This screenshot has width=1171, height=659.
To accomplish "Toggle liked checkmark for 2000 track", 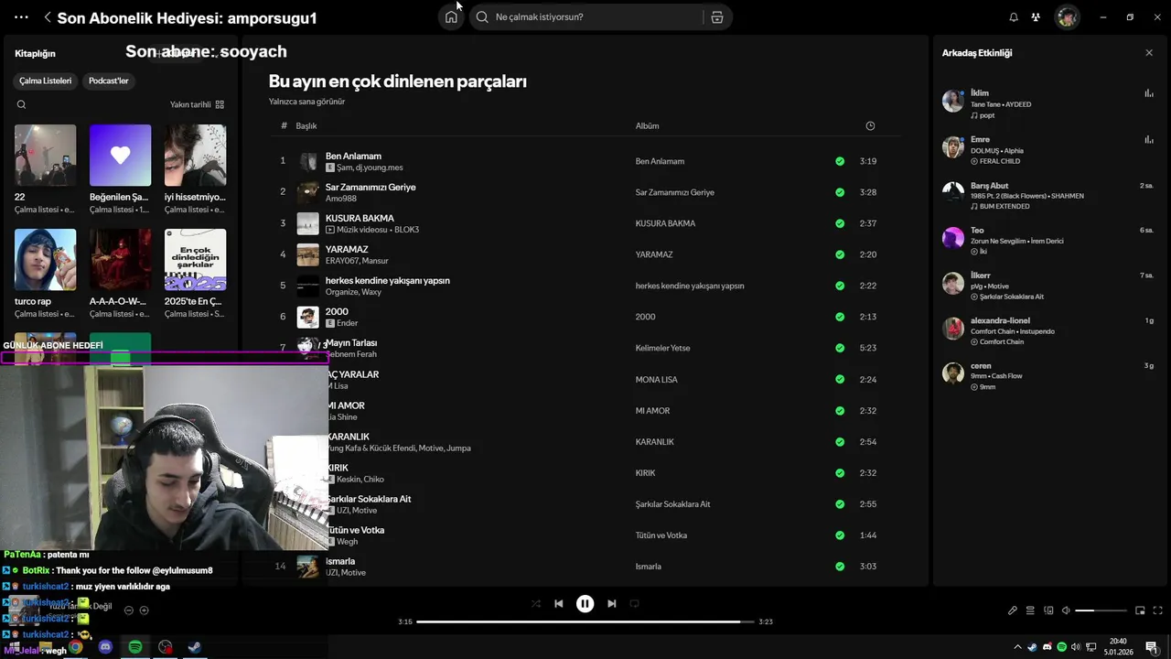I will [840, 317].
